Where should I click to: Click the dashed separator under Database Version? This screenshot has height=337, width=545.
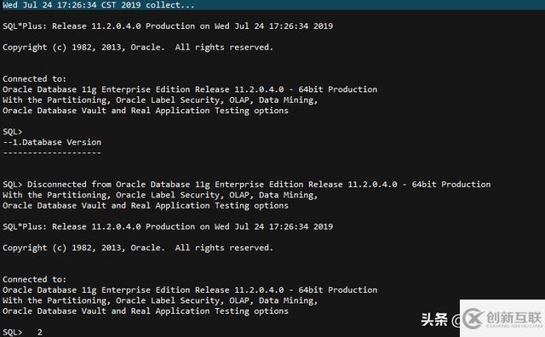pyautogui.click(x=52, y=153)
